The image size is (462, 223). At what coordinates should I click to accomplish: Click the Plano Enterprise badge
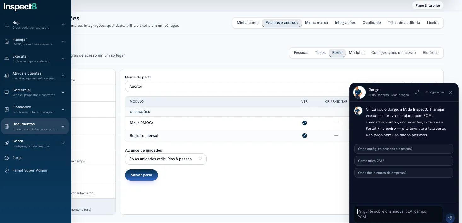(x=428, y=5)
